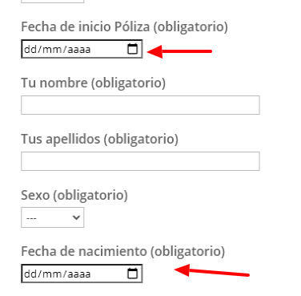Open the Sexo dropdown showing ---

53,217
